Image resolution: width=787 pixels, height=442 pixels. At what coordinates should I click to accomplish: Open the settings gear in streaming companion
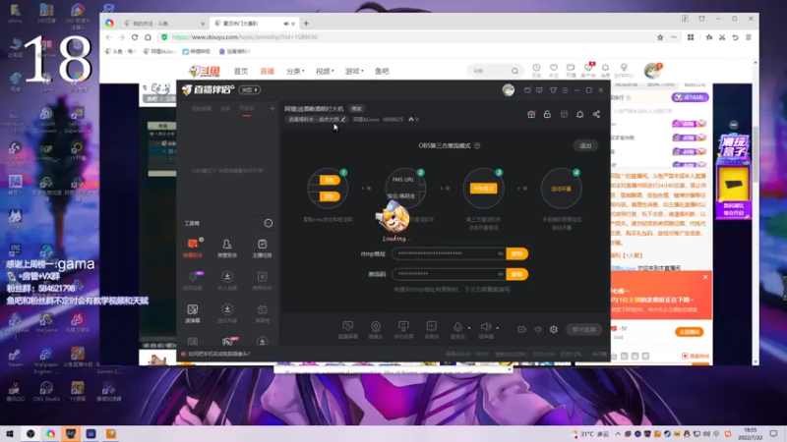tap(554, 329)
